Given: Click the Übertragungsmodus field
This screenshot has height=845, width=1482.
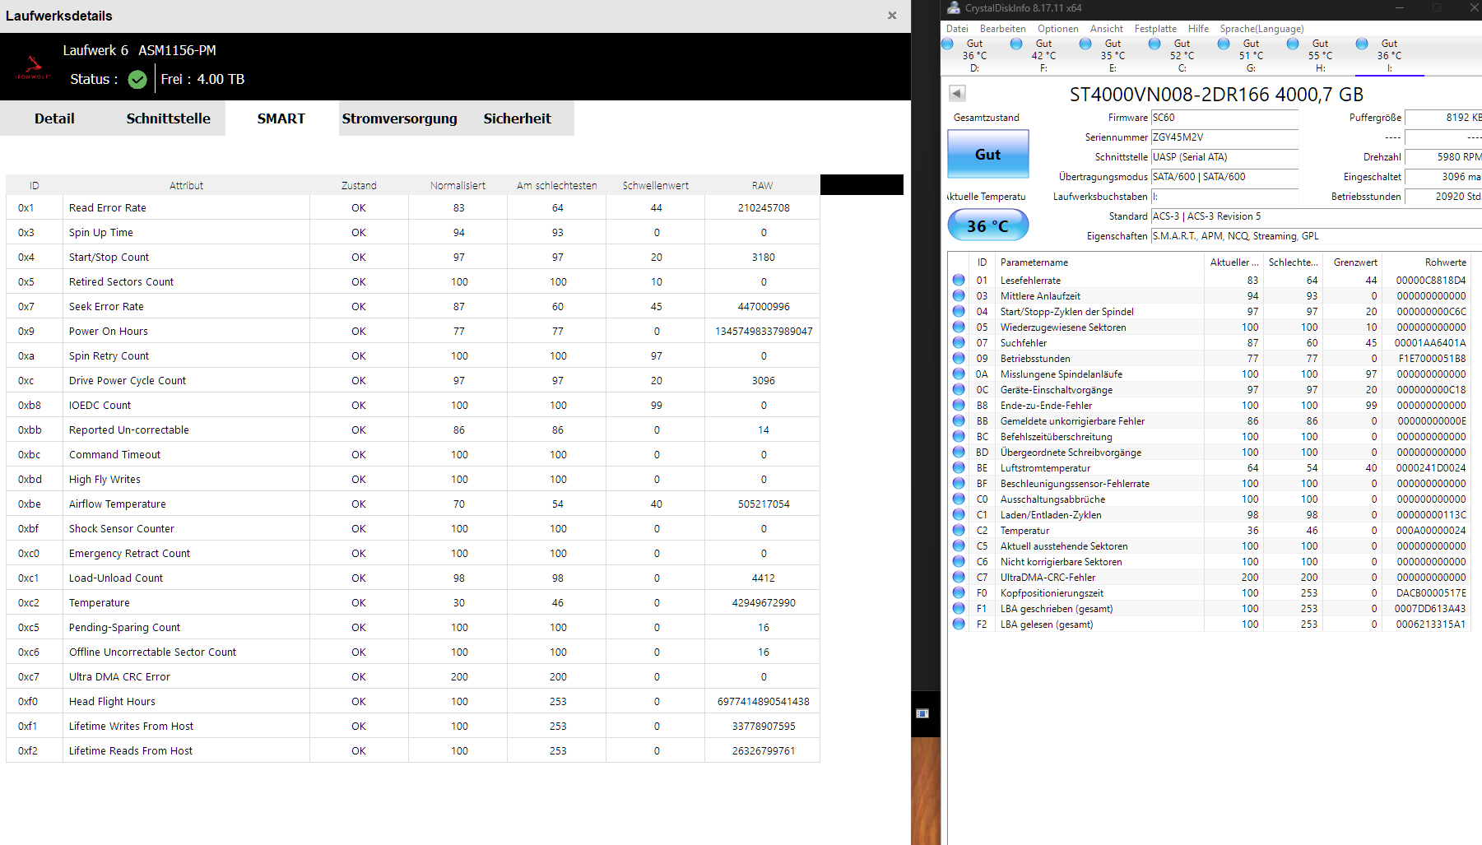Looking at the screenshot, I should [x=1224, y=177].
